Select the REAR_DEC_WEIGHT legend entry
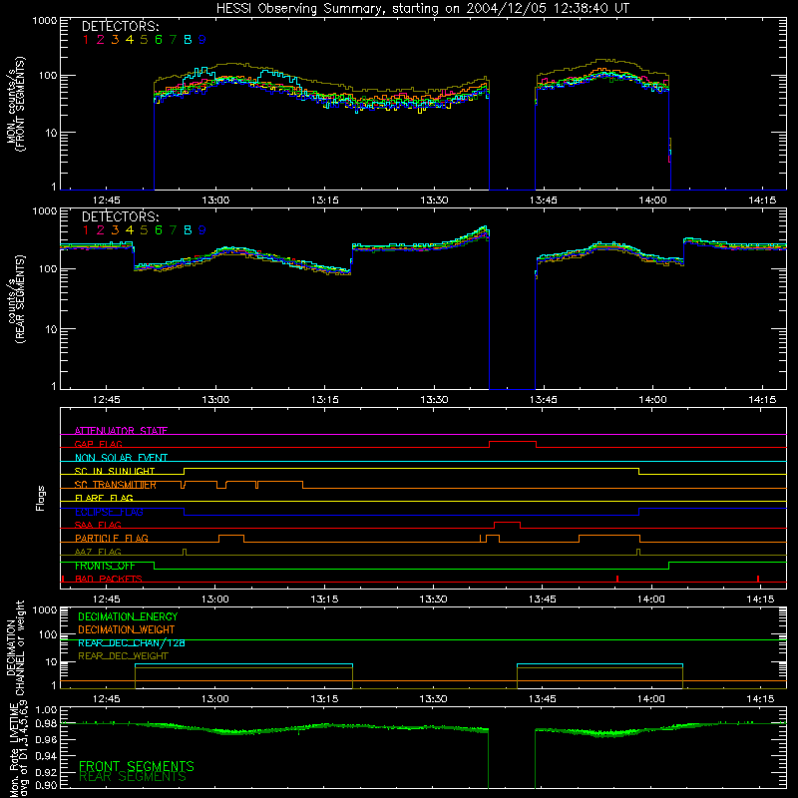The image size is (798, 798). [x=123, y=656]
